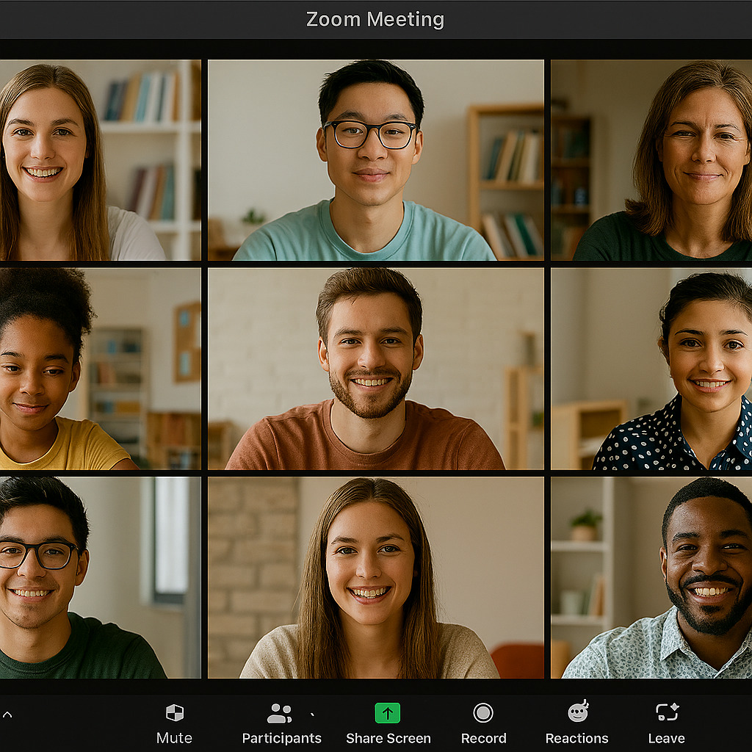Click the green Share Screen arrow icon
Viewport: 752px width, 752px height.
[x=388, y=713]
